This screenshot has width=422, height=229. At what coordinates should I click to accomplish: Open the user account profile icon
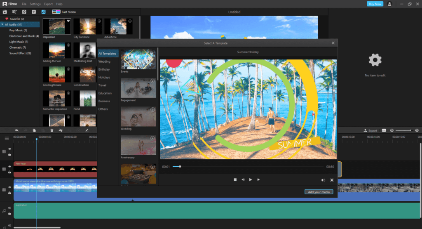tap(389, 4)
